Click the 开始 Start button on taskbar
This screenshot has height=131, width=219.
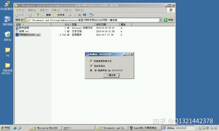tap(5, 128)
